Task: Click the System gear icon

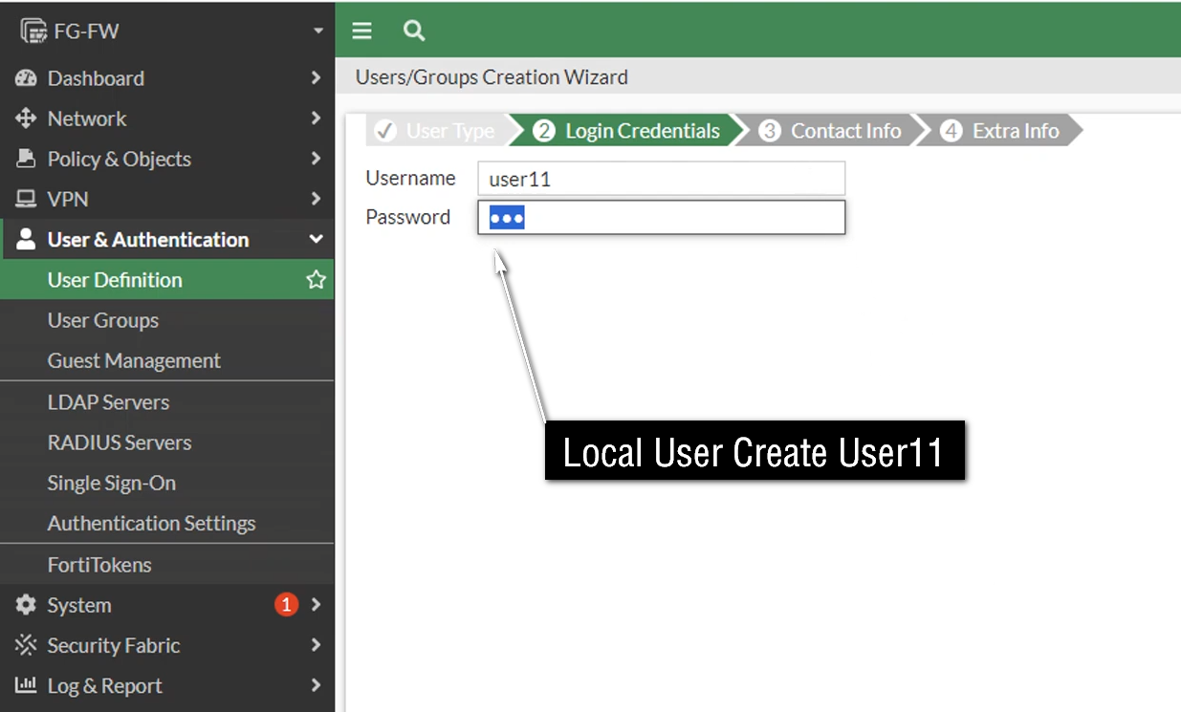Action: click(26, 605)
